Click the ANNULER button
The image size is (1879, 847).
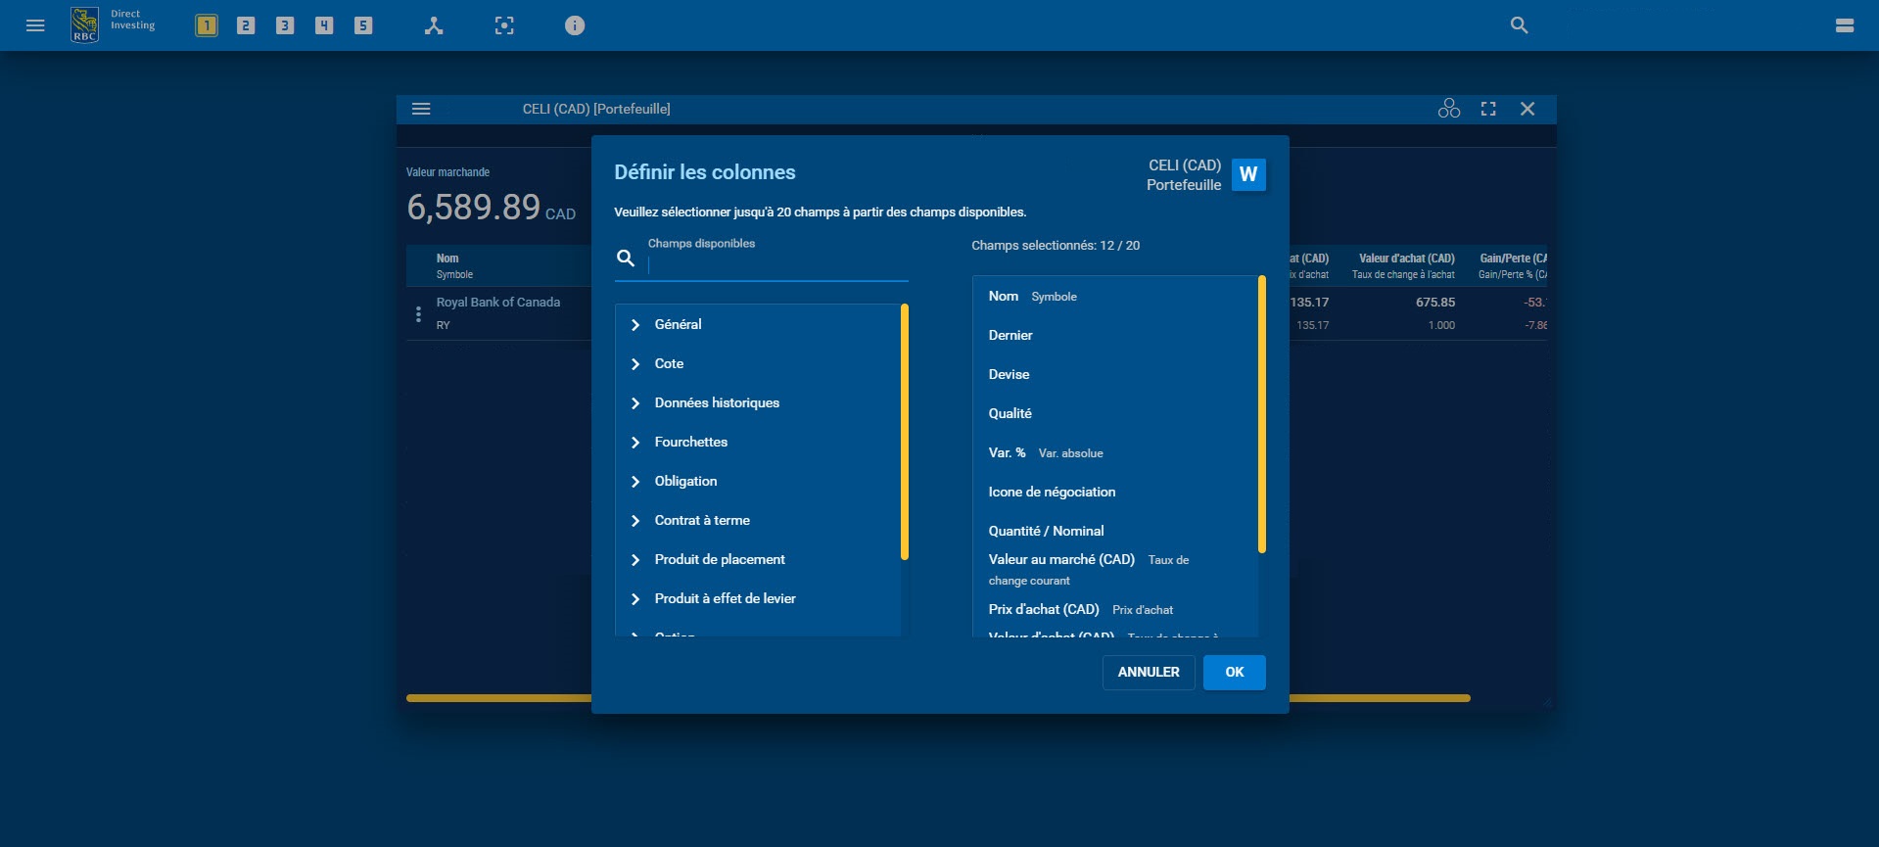click(1148, 672)
